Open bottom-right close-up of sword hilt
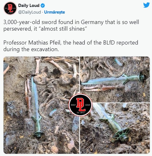 115,128
